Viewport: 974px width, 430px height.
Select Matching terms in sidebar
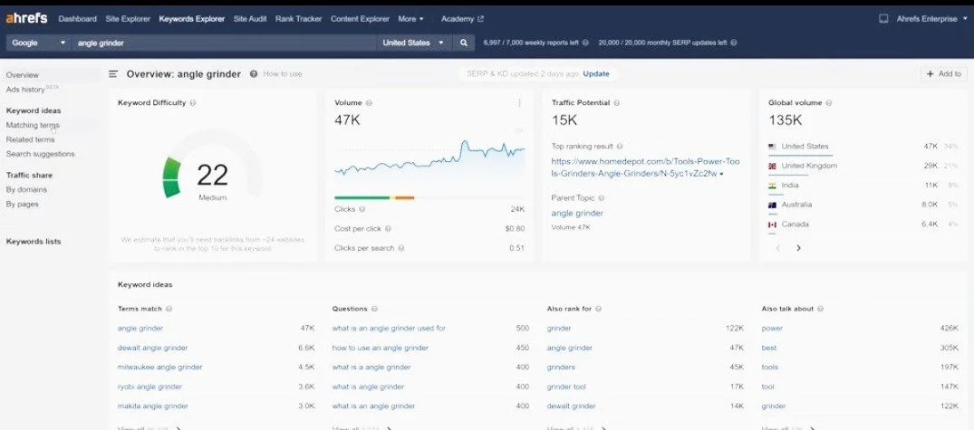tap(33, 125)
